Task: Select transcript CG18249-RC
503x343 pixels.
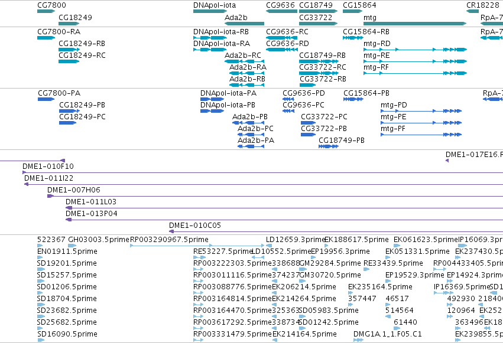Action: coord(82,55)
